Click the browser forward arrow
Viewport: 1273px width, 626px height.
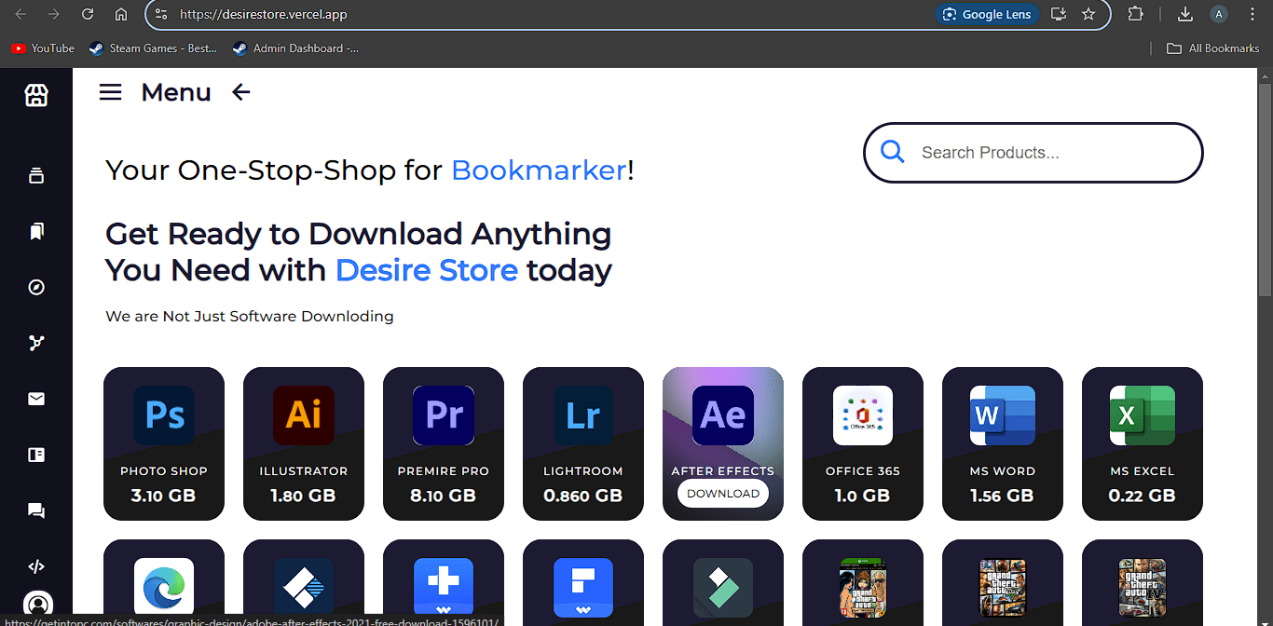click(x=54, y=14)
